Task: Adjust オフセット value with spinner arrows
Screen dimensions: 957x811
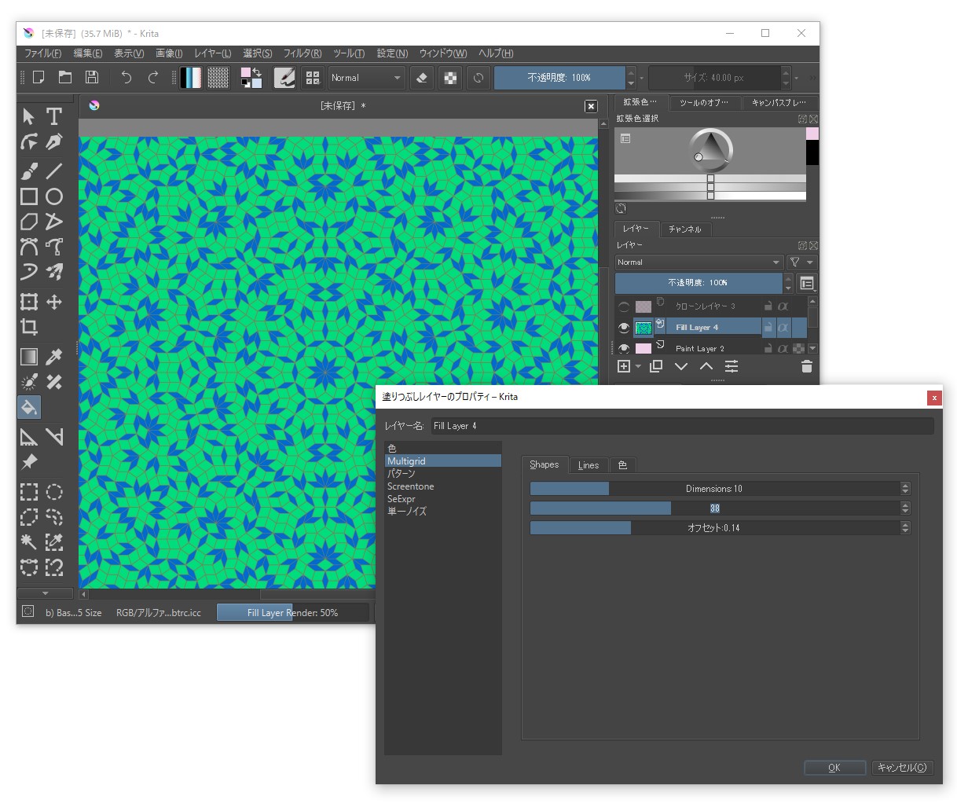Action: pyautogui.click(x=905, y=528)
